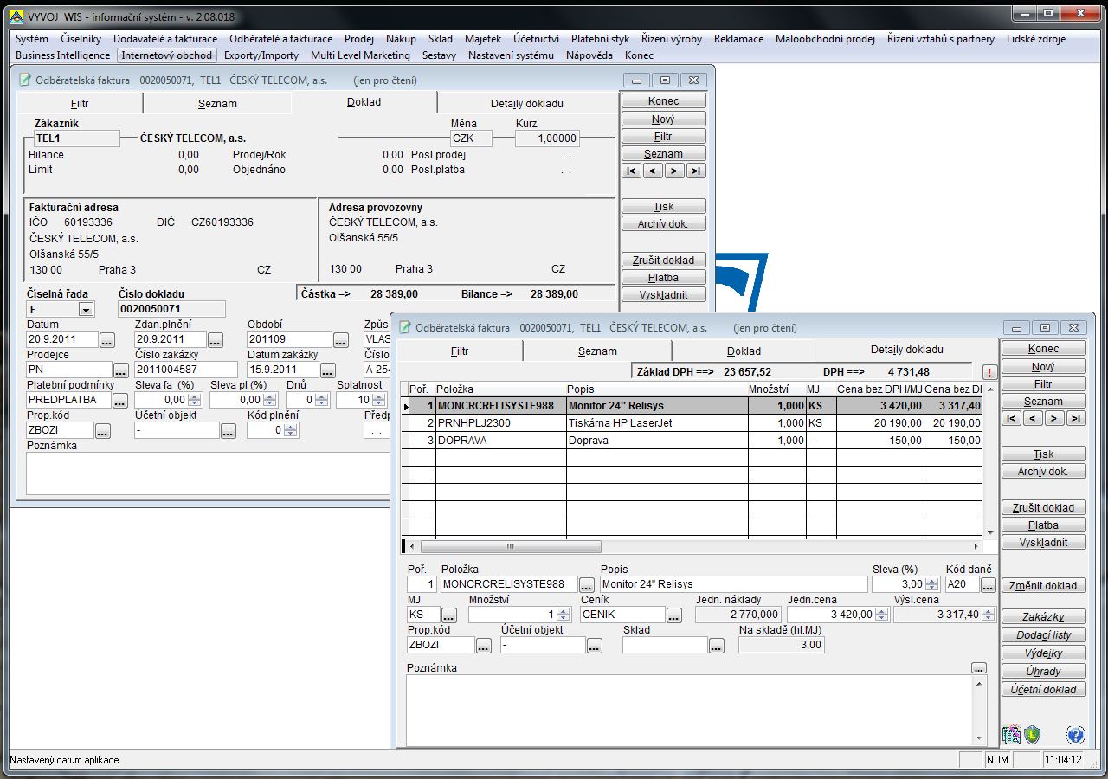Jump to last record in back invoice window
The height and width of the screenshot is (779, 1108).
697,171
